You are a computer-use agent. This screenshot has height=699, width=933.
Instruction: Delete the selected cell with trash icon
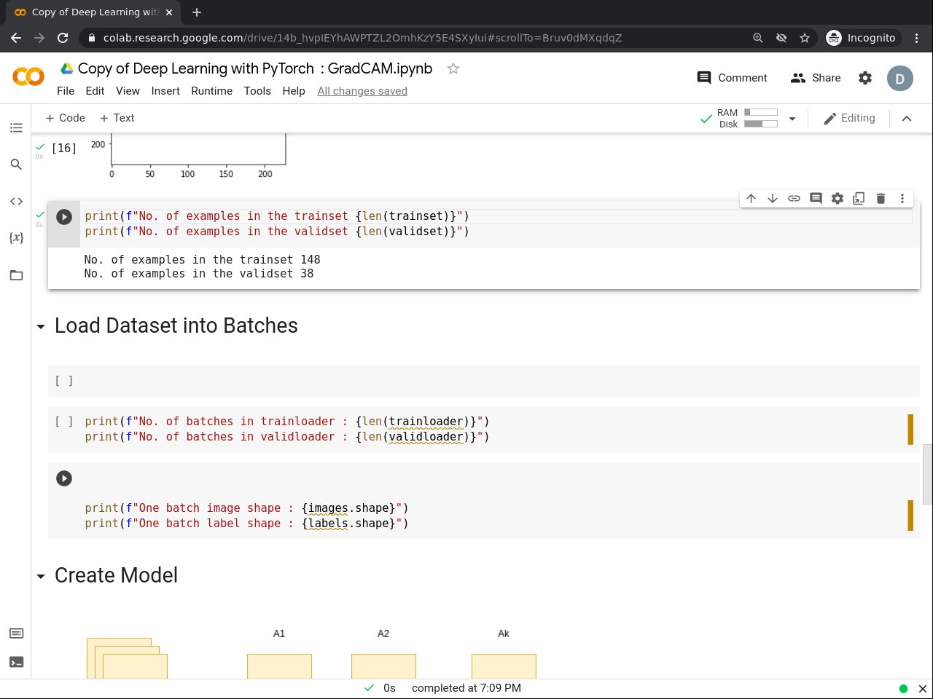pos(881,198)
